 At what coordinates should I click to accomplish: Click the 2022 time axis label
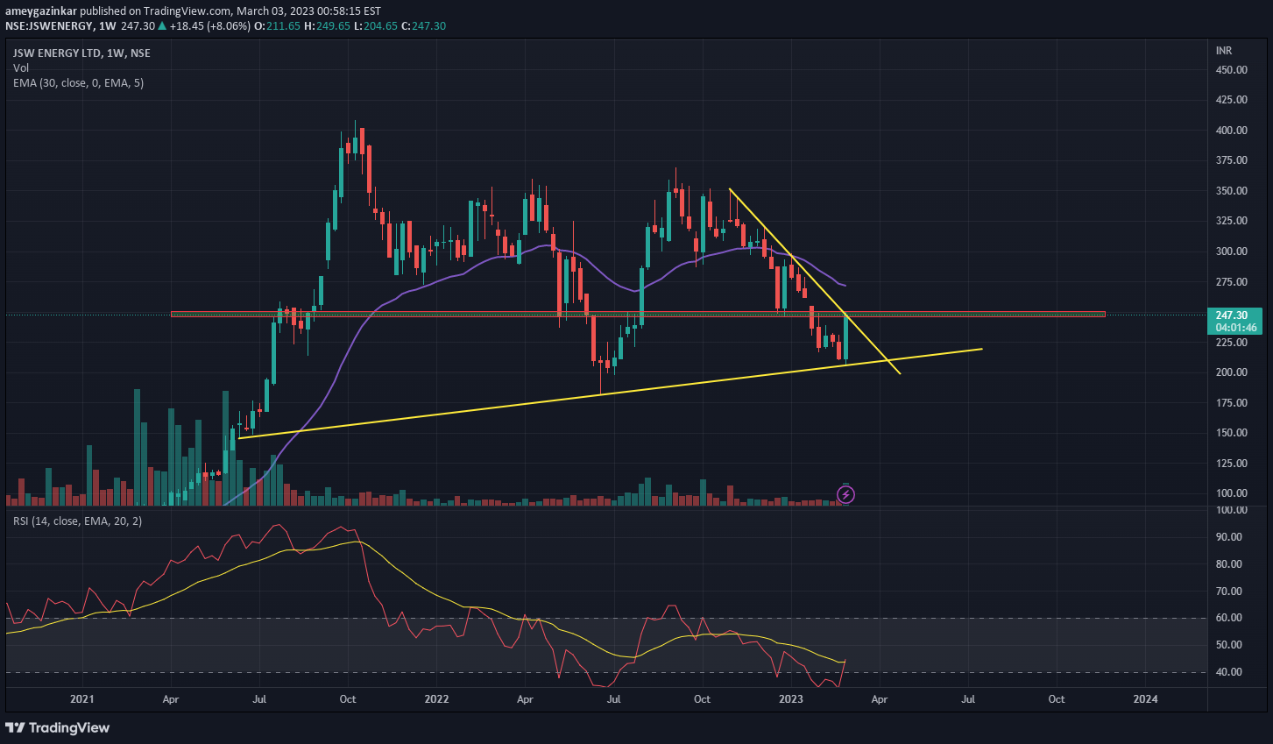coord(436,699)
